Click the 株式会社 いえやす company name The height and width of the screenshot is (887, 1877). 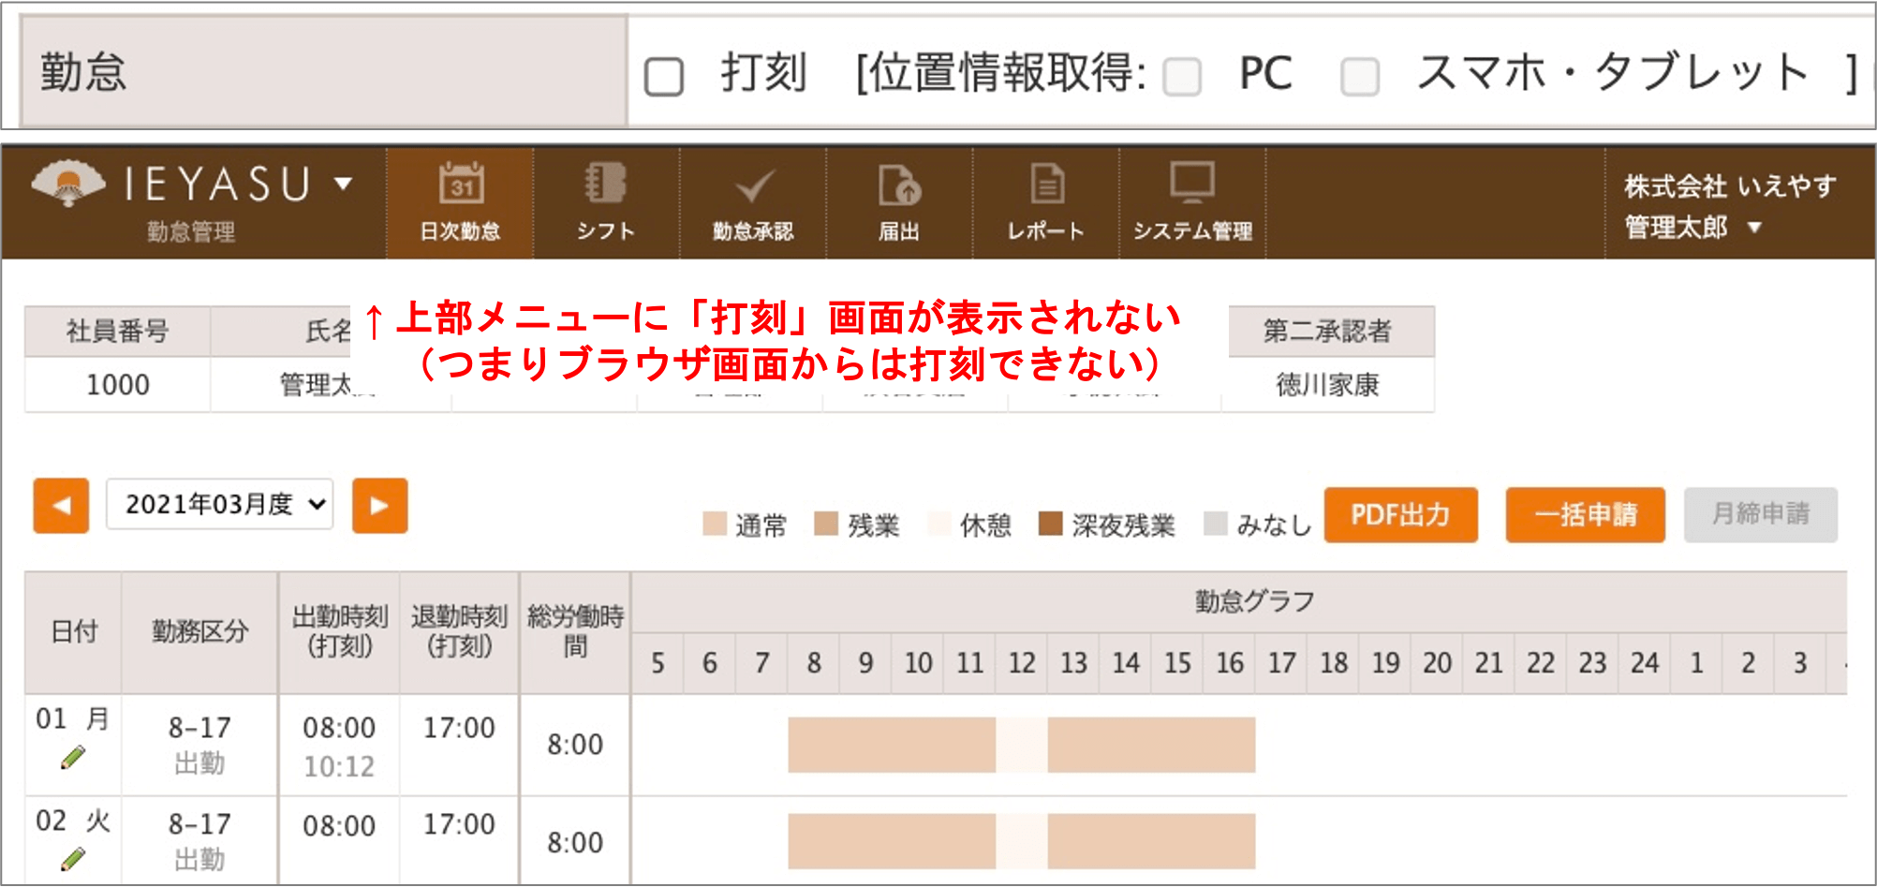1730,186
